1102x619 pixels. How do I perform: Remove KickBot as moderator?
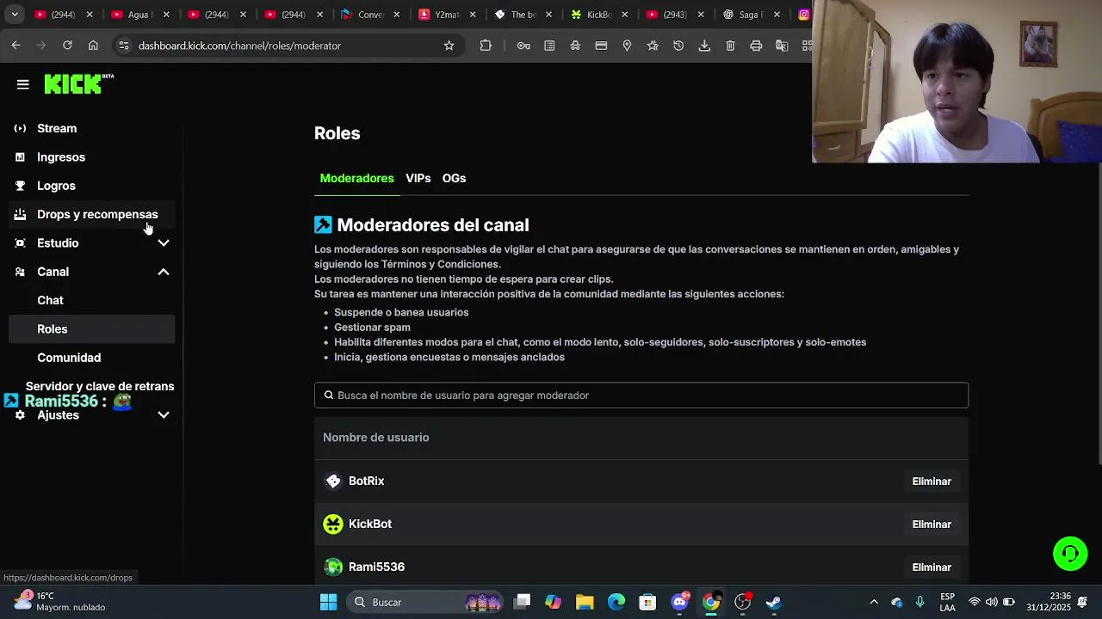click(932, 524)
